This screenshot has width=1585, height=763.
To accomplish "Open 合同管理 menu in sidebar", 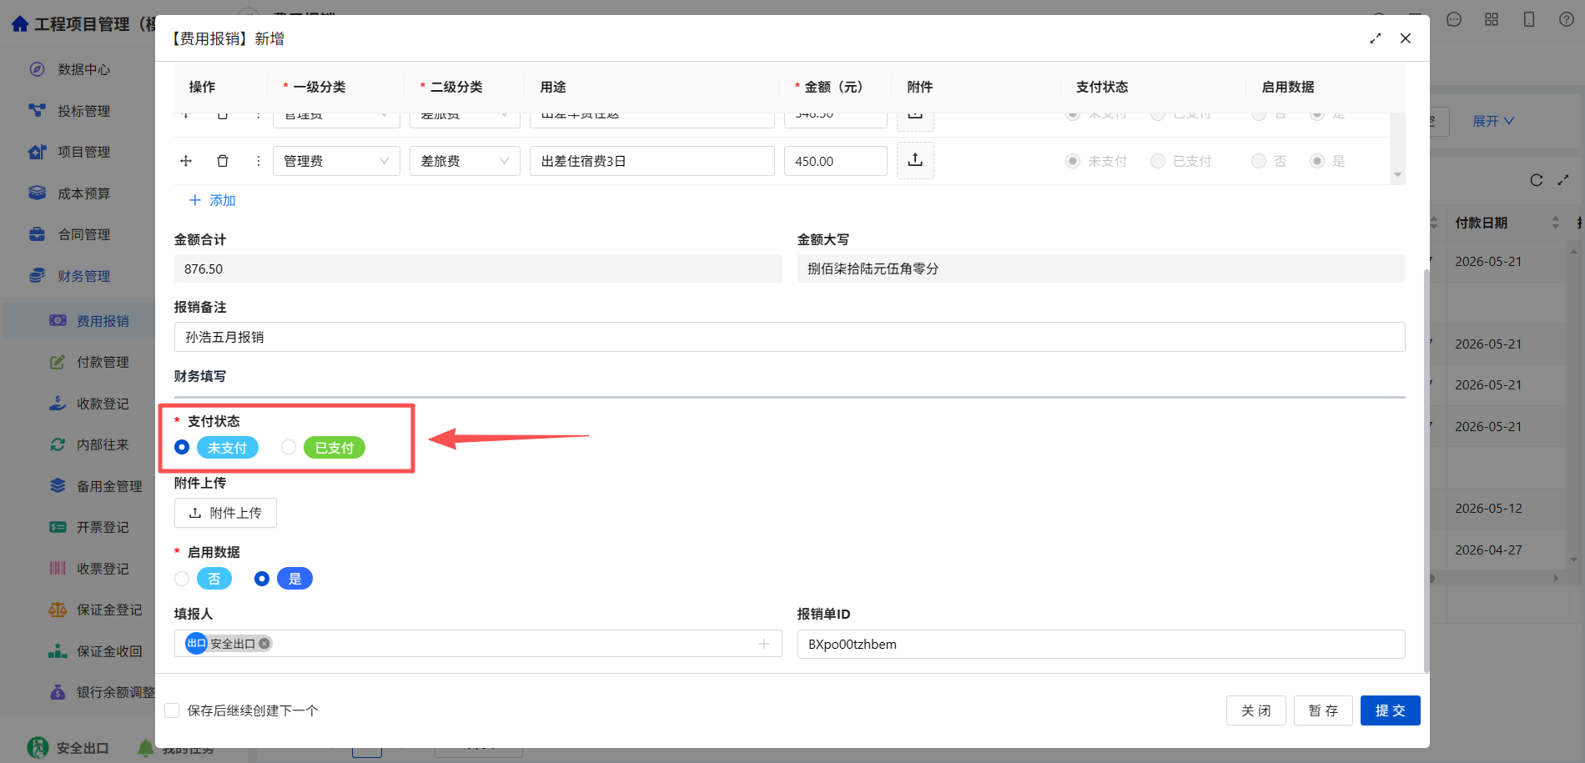I will coord(83,234).
